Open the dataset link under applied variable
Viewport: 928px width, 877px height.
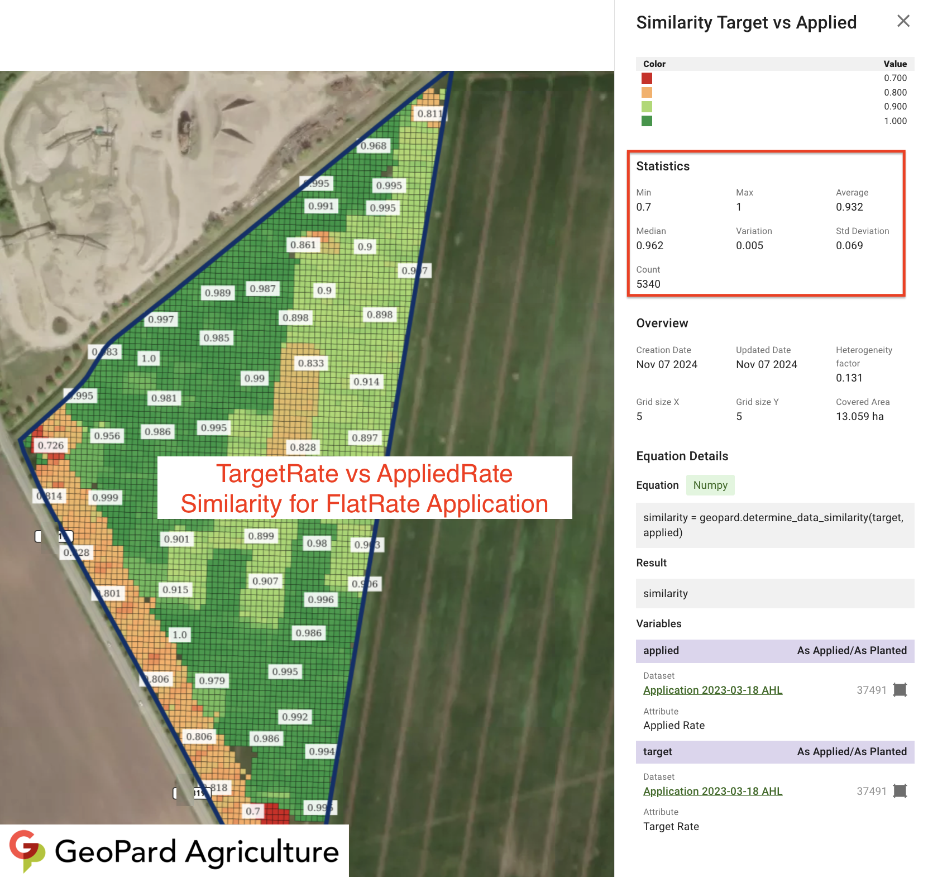point(712,690)
